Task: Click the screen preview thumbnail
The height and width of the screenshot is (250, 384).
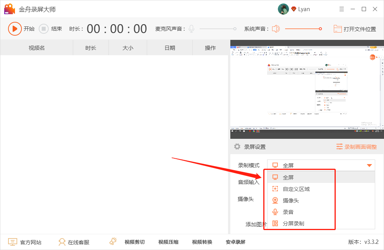Action: point(307,89)
